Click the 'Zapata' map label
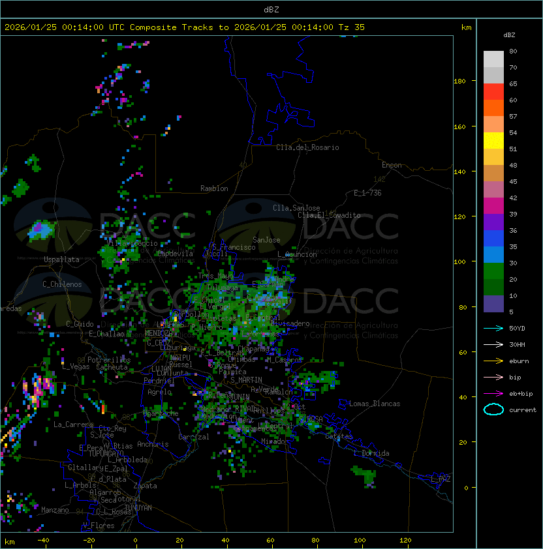The height and width of the screenshot is (549, 543). click(x=145, y=486)
